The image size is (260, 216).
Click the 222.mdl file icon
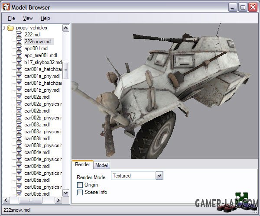click(19, 35)
